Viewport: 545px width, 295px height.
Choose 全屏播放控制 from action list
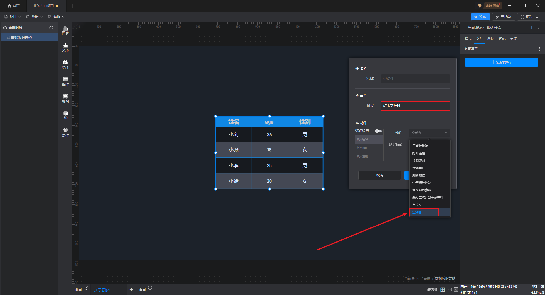(430, 183)
